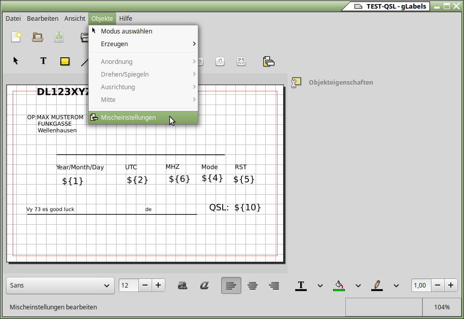
Task: Choose the yellow Box drawing tool
Action: pyautogui.click(x=64, y=61)
